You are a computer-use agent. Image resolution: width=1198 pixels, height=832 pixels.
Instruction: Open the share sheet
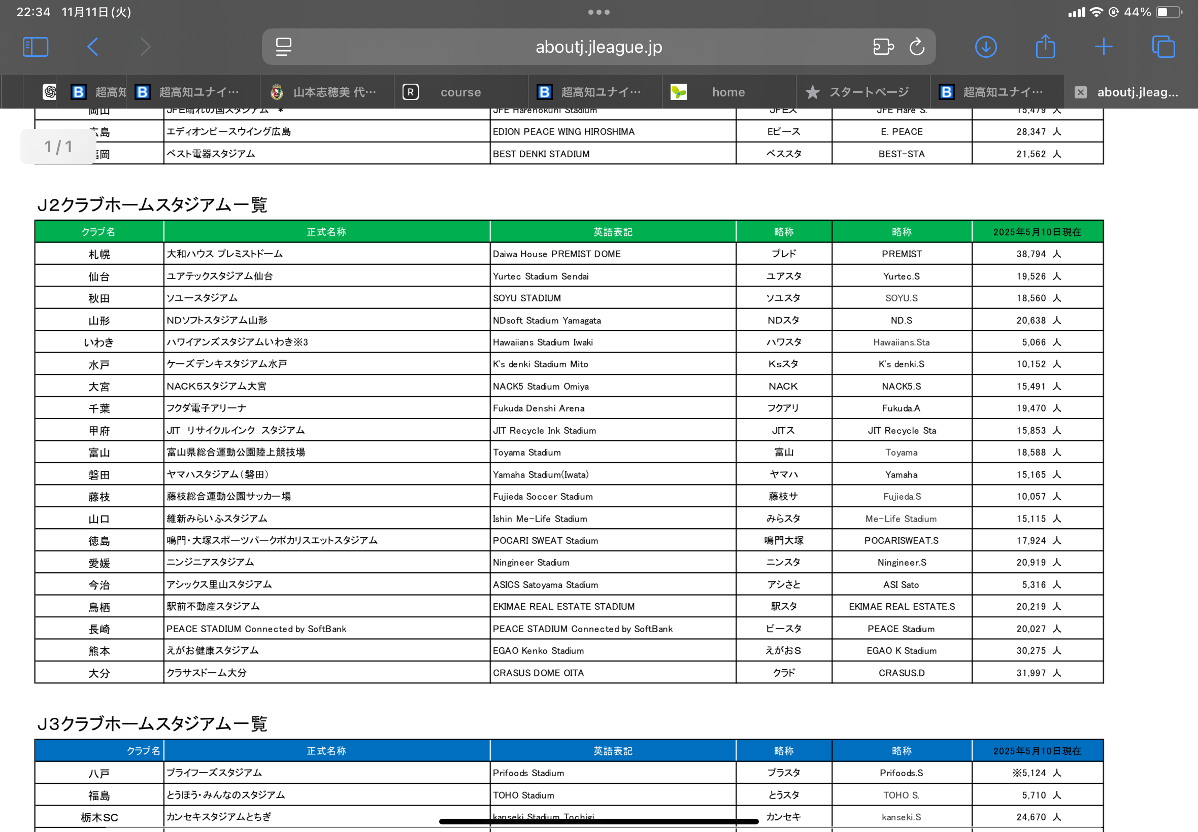(1045, 47)
